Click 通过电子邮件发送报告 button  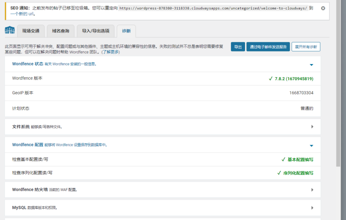(268, 47)
